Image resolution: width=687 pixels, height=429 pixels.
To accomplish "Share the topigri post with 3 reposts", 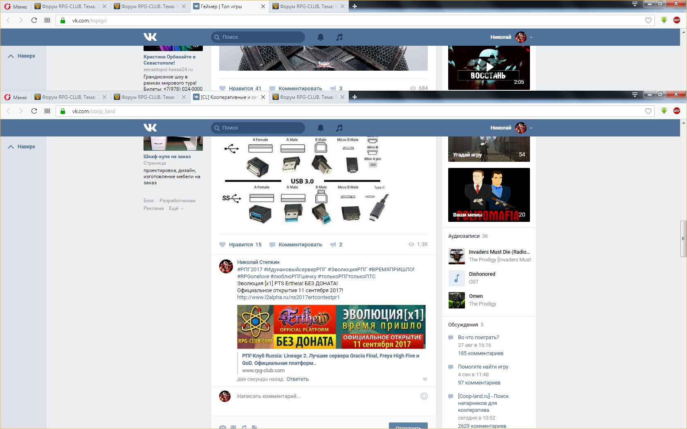I will coord(336,88).
